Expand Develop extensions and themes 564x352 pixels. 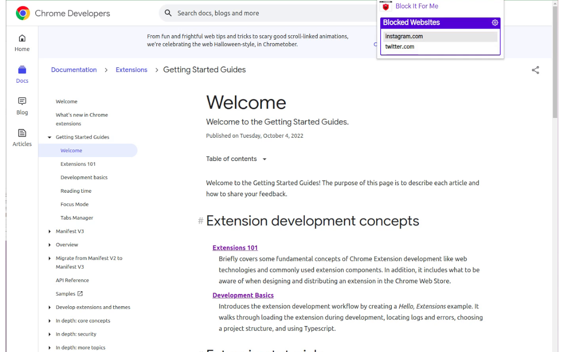49,307
